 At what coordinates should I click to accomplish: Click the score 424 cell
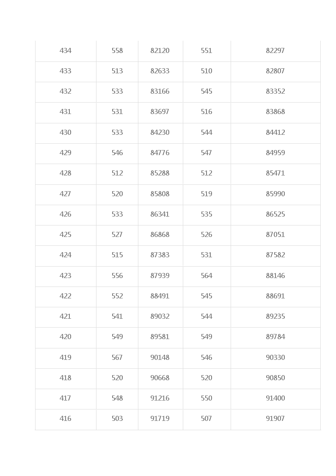66,255
